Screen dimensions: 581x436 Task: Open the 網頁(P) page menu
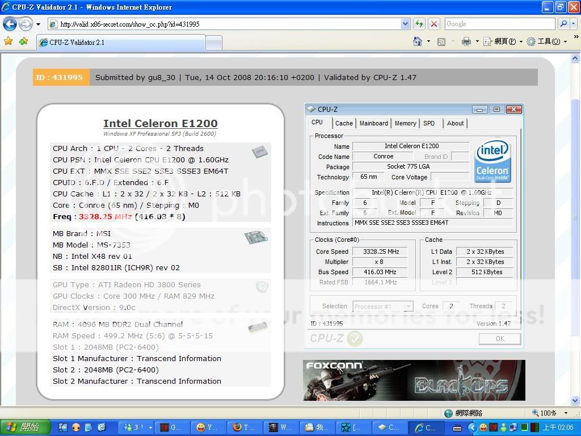[503, 41]
